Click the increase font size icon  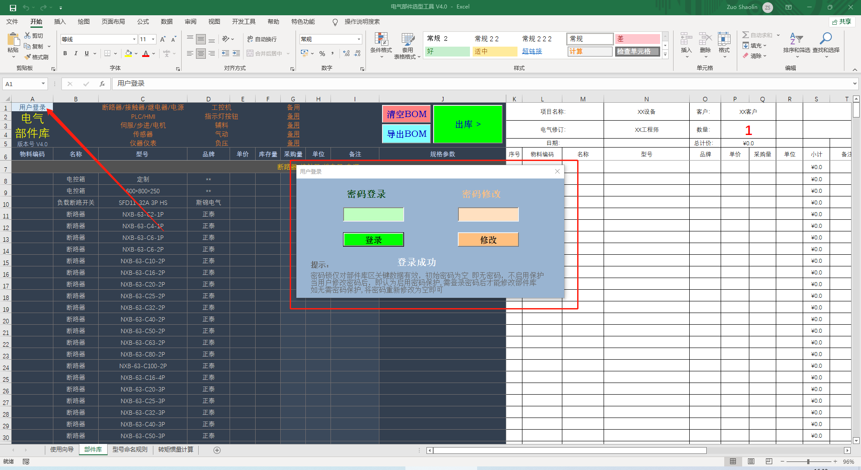tap(163, 39)
